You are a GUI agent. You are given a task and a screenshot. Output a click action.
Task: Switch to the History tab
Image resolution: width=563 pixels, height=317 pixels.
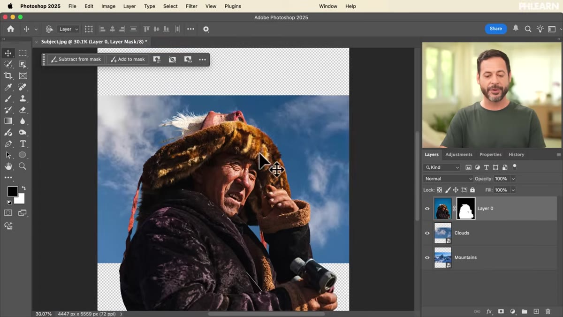tap(516, 155)
